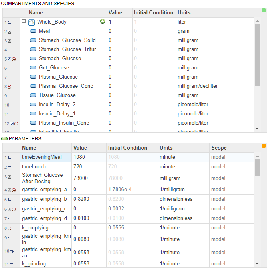
Task: Click the species table vertical scrollbar thumb
Action: tap(257, 55)
